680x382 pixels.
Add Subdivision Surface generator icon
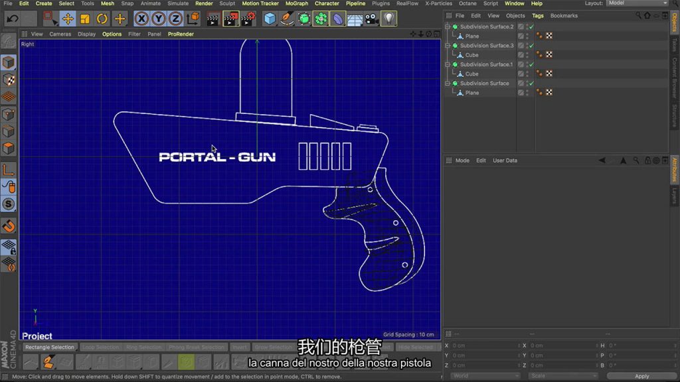click(304, 19)
